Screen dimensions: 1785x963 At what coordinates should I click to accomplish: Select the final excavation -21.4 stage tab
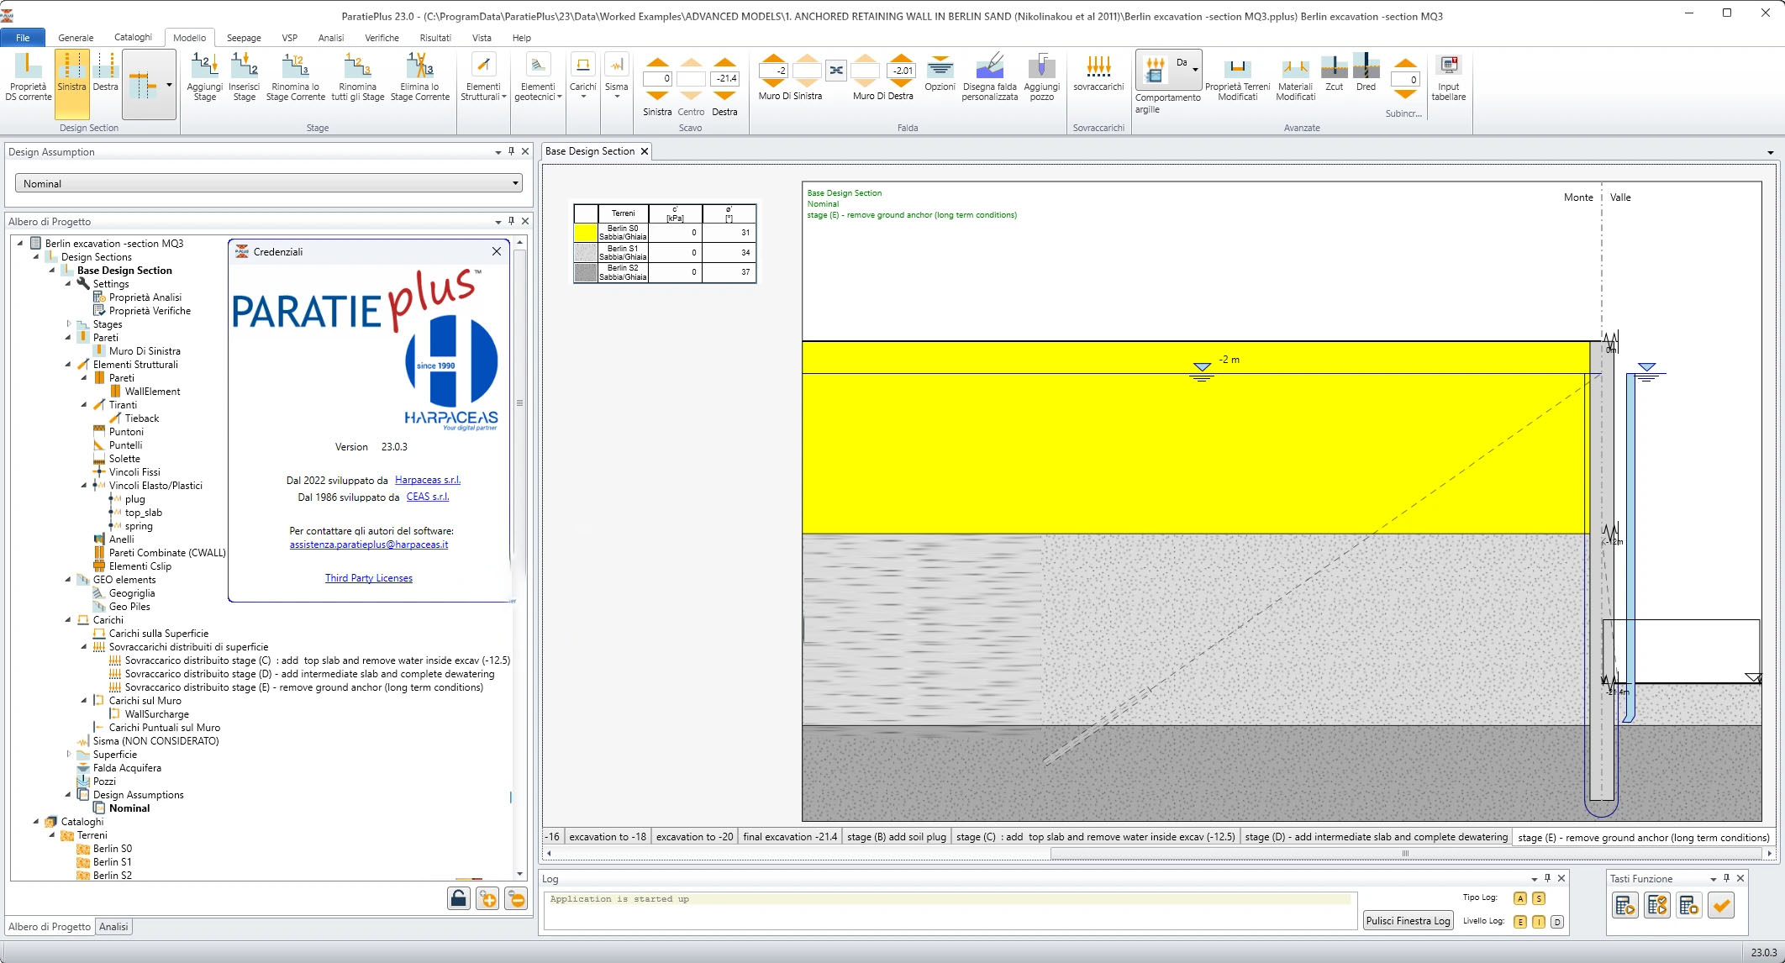tap(790, 837)
